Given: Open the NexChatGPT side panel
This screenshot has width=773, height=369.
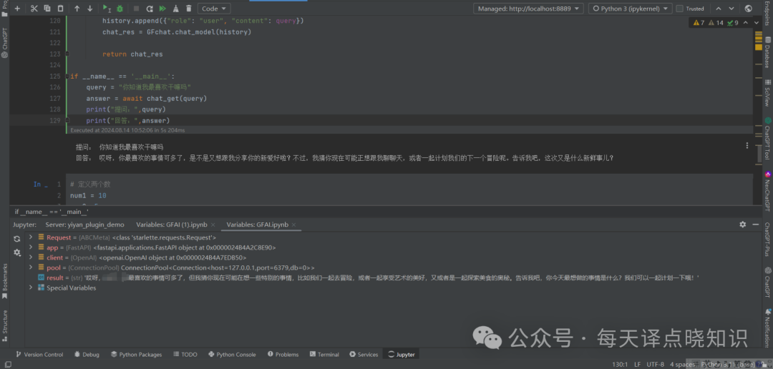Looking at the screenshot, I should pyautogui.click(x=767, y=192).
